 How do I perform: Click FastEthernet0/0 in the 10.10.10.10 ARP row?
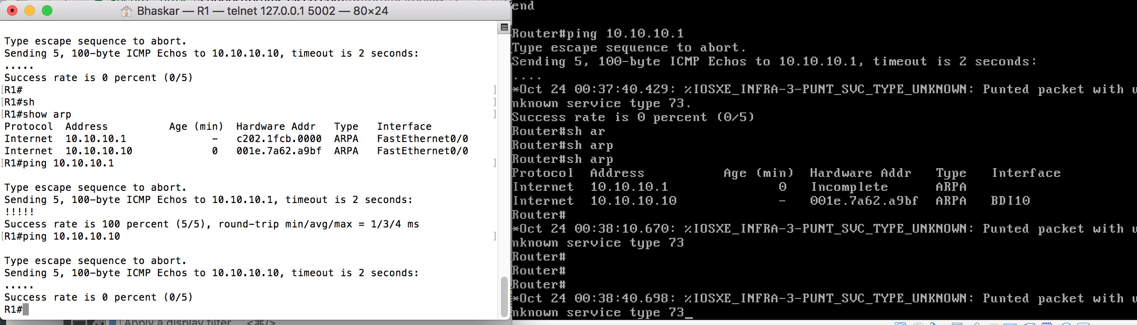tap(422, 151)
